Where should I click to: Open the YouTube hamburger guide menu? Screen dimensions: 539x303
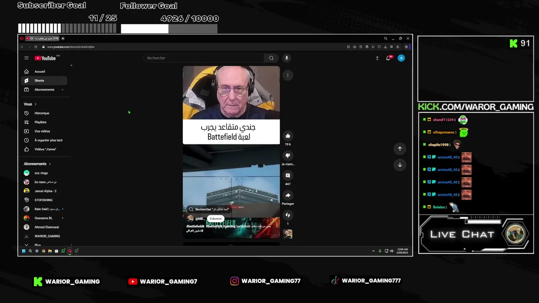26,58
